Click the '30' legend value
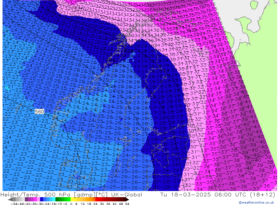The image size is (280, 205). pos(102,204)
